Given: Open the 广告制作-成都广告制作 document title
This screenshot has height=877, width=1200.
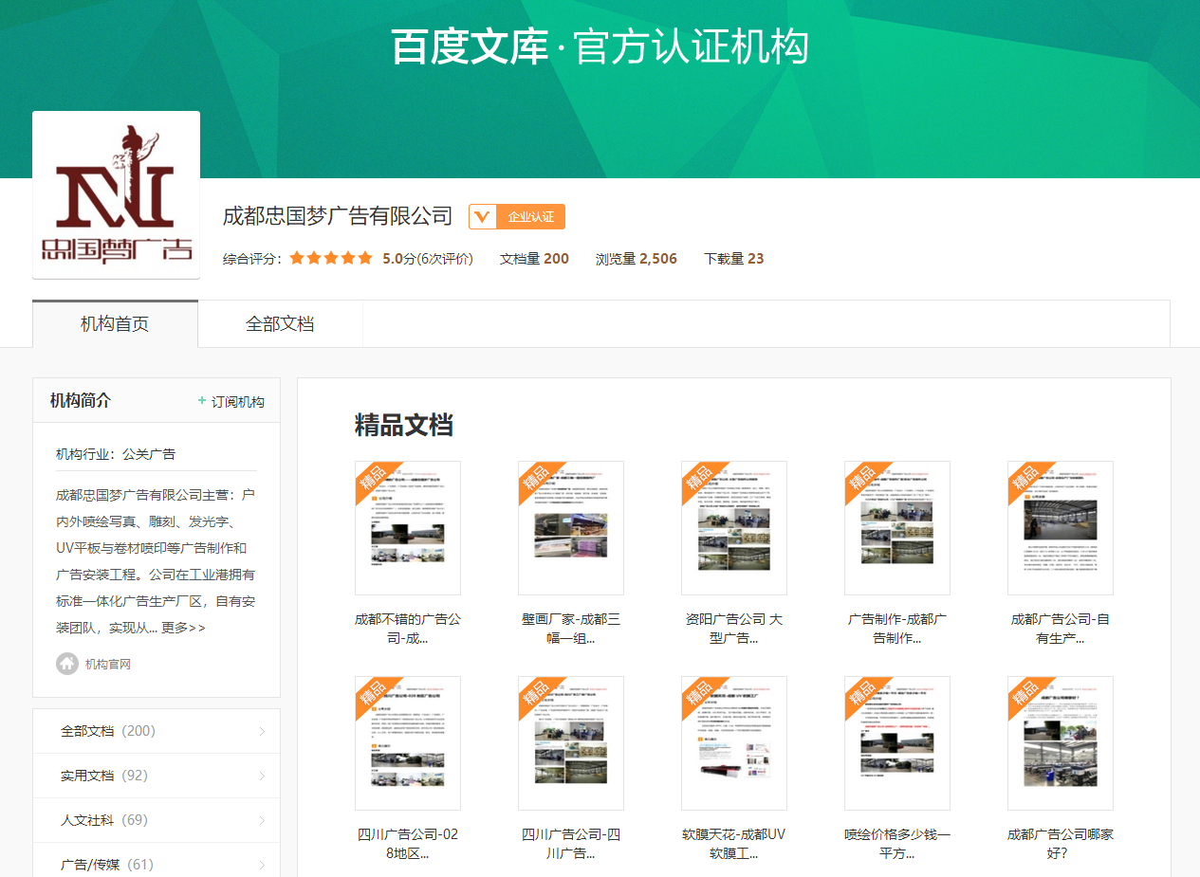Looking at the screenshot, I should [x=897, y=629].
